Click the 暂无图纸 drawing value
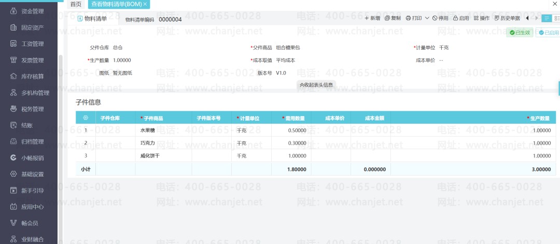Screen dimensions: 560x244 [122, 73]
